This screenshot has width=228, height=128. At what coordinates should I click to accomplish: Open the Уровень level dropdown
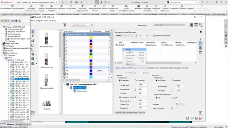[x=180, y=104]
